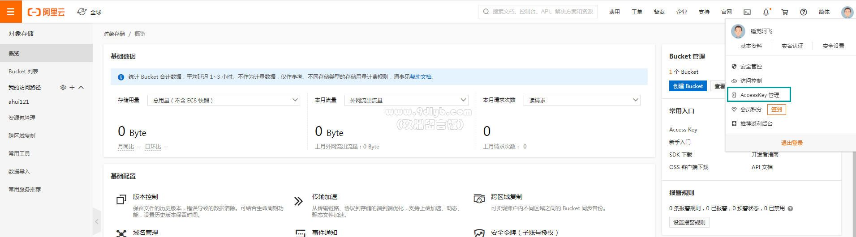This screenshot has height=237, width=856.
Task: Click the 跨区域复制 config icon
Action: click(479, 199)
